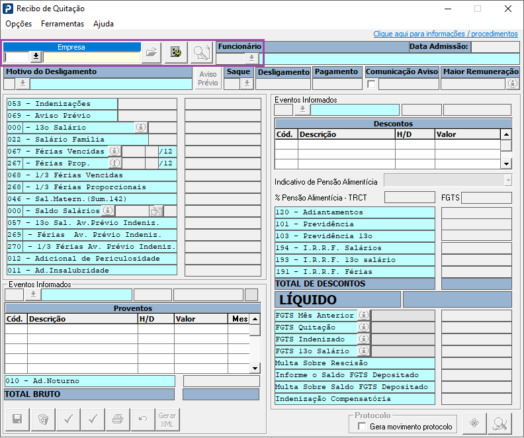Click the Gerar XML button

click(167, 419)
